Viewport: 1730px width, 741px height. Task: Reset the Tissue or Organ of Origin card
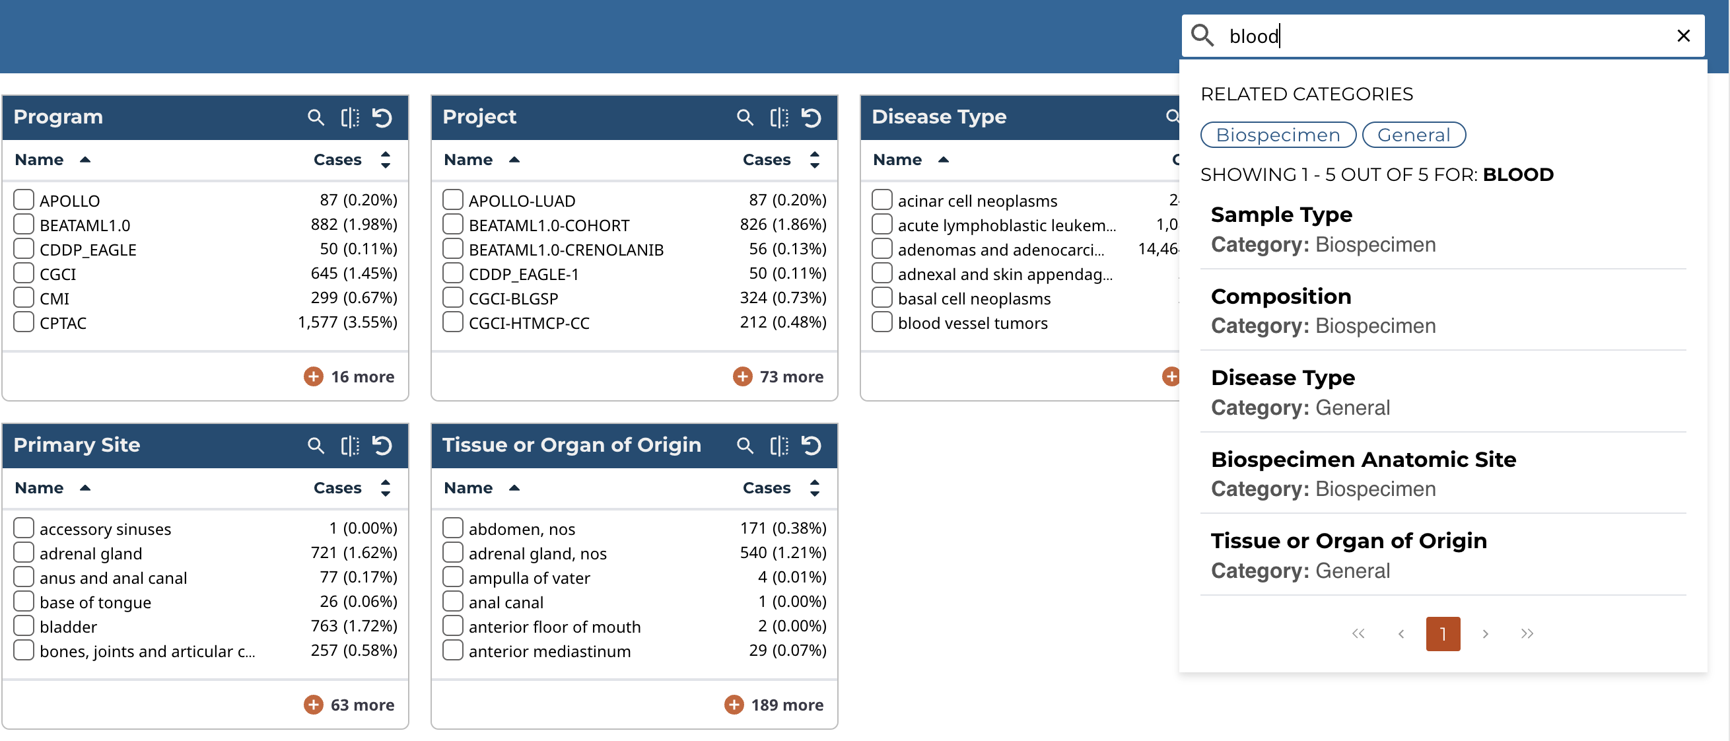pyautogui.click(x=812, y=445)
